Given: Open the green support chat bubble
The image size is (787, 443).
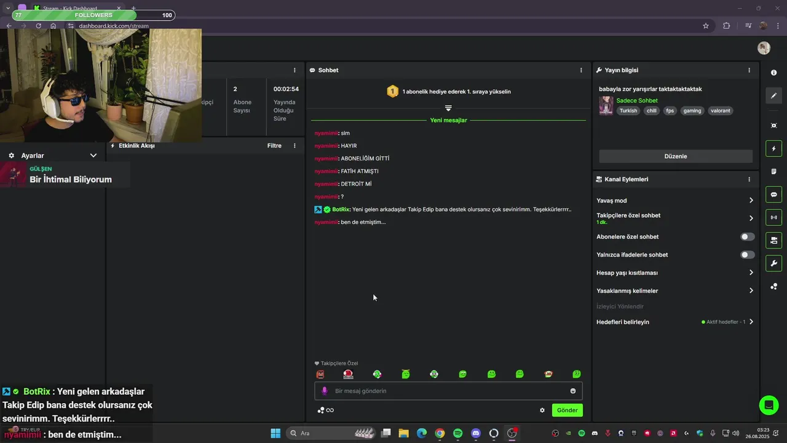Looking at the screenshot, I should [x=768, y=405].
